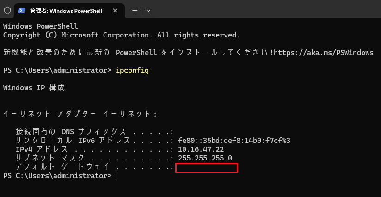This screenshot has height=197, width=381.
Task: Open a new tab with the plus button
Action: click(x=135, y=11)
